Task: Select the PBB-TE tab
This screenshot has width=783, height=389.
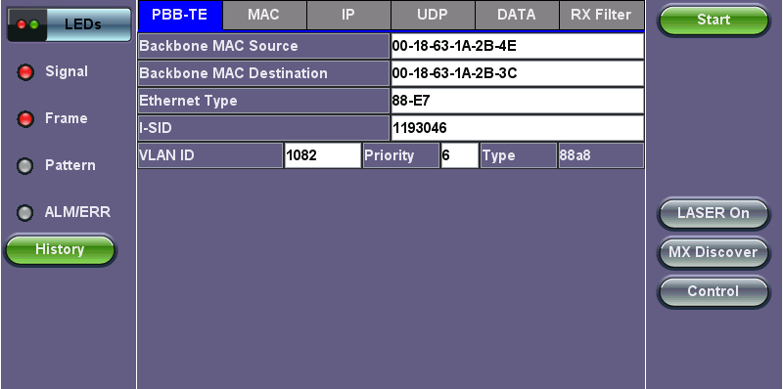Action: pos(180,15)
